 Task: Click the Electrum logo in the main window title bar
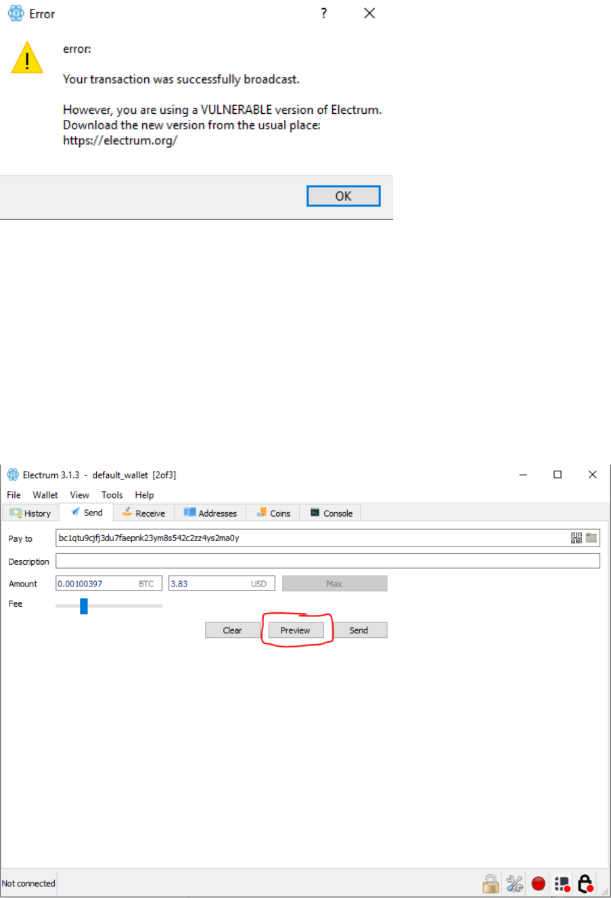13,475
